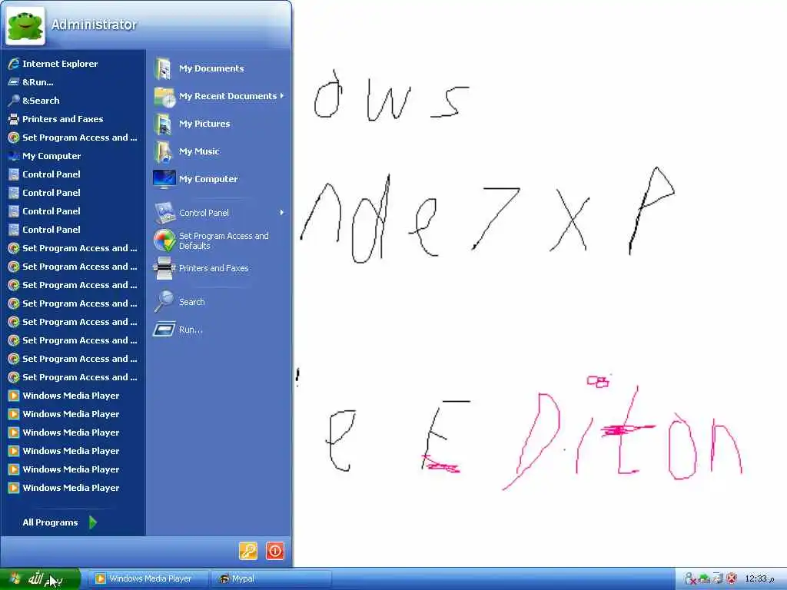Click the user with red X tray icon
787x590 pixels.
[690, 579]
